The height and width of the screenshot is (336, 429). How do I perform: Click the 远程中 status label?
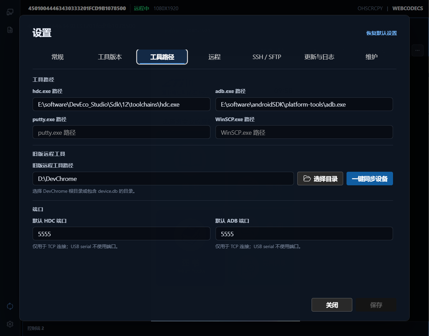pyautogui.click(x=142, y=8)
